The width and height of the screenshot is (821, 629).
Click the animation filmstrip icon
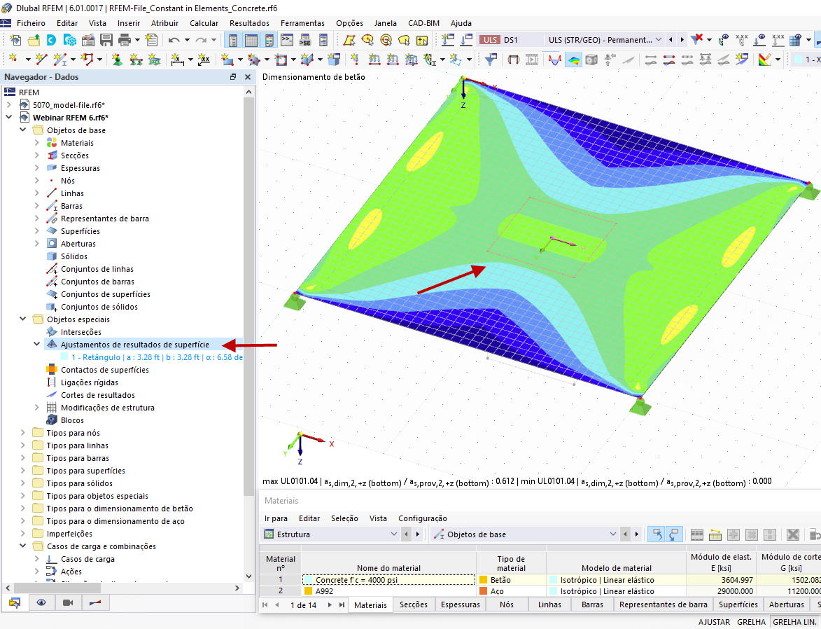(532, 60)
